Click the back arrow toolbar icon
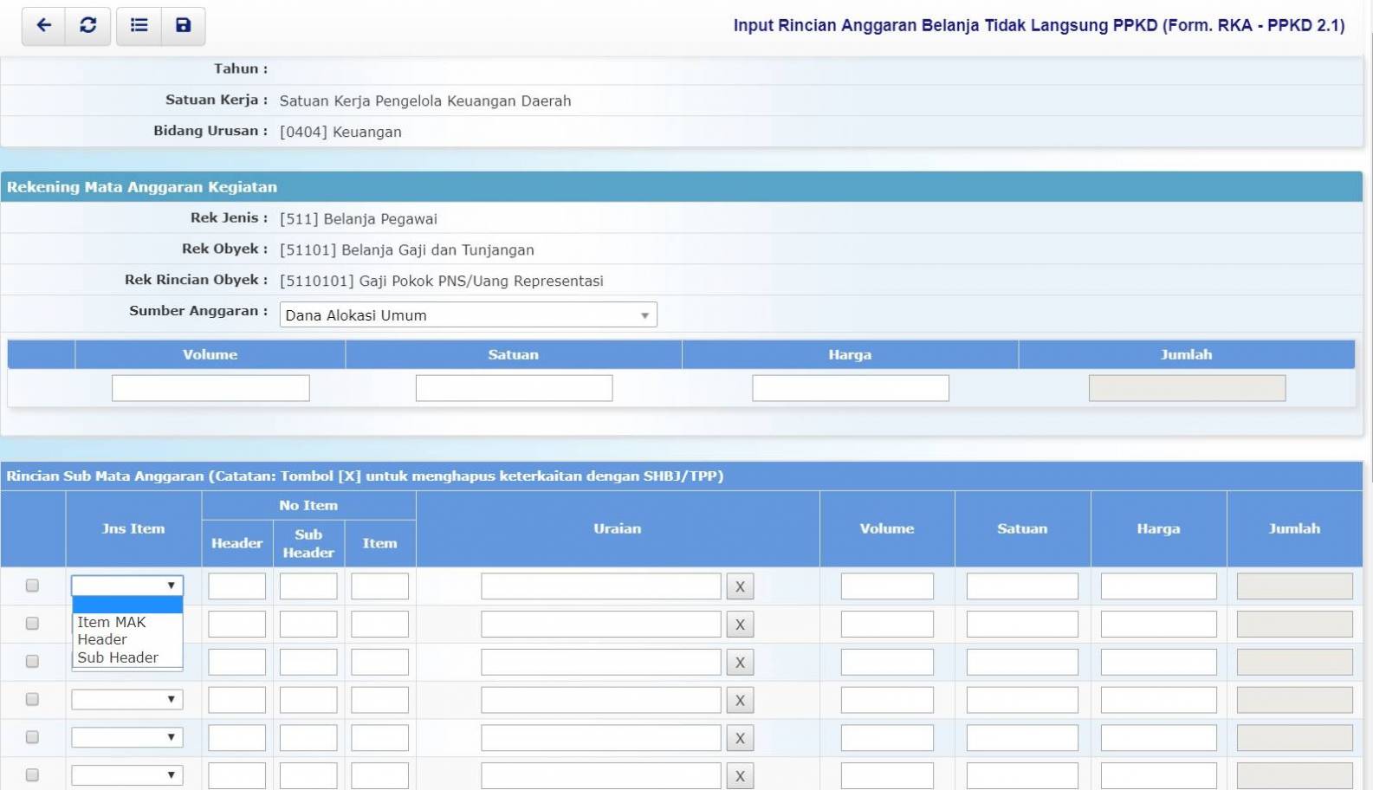1373x790 pixels. pos(43,25)
